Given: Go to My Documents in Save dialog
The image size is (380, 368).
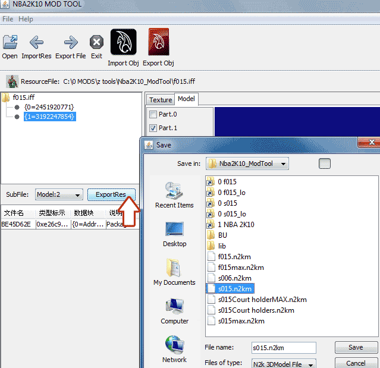Looking at the screenshot, I should pos(174,272).
